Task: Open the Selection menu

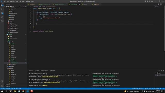Action: [12, 1]
